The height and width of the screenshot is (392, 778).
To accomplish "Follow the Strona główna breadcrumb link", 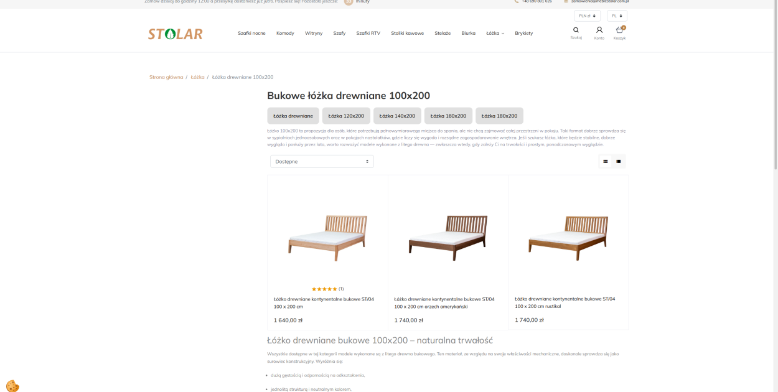I will click(166, 77).
